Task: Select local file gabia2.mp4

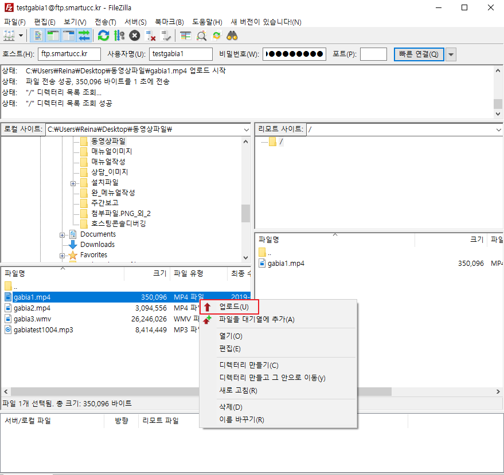Action: coord(32,308)
